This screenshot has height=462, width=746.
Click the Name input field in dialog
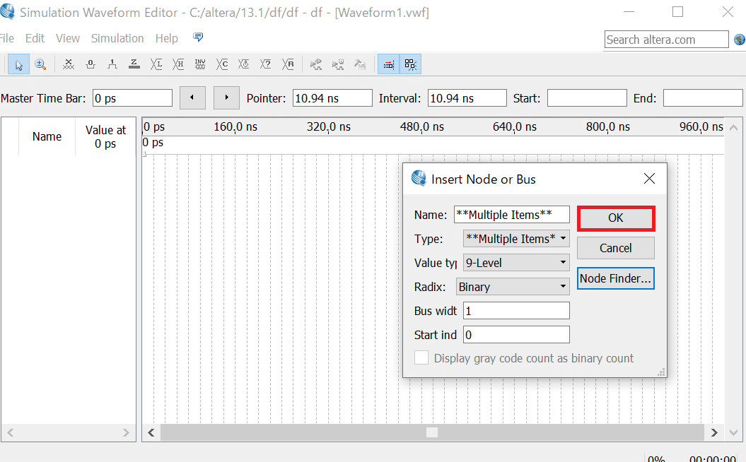[512, 214]
